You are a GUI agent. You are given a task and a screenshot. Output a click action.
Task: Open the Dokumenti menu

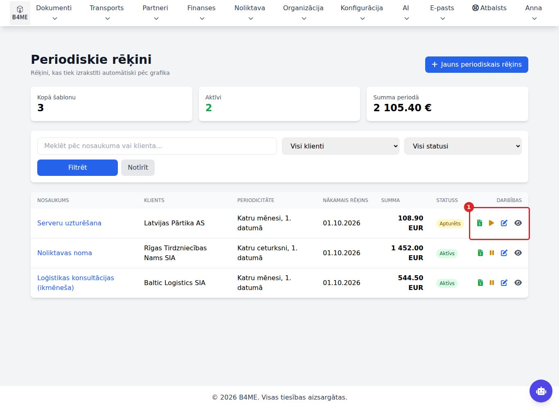click(54, 13)
